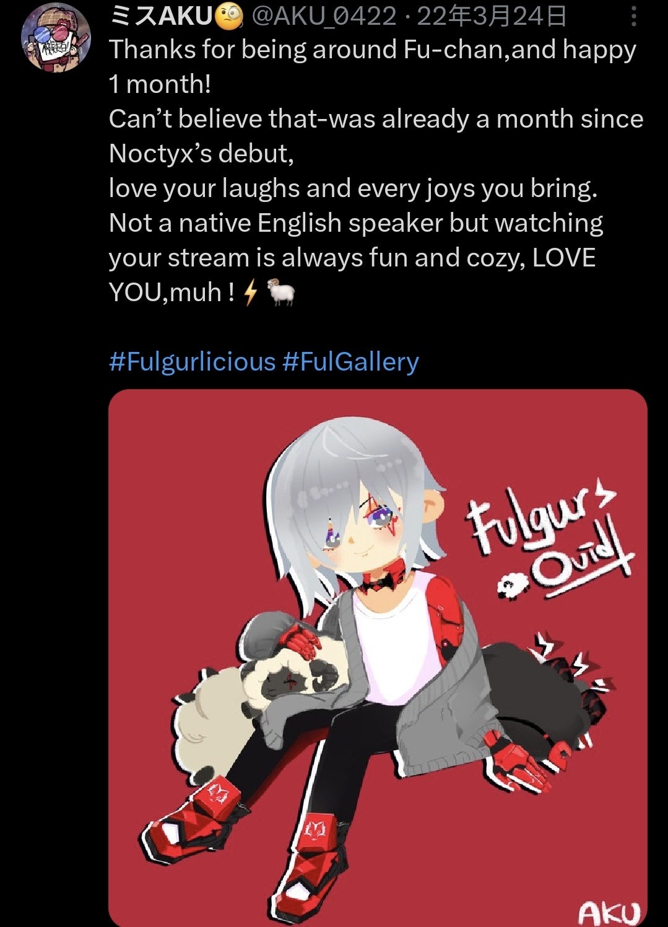The image size is (668, 927).
Task: Open ミスAKU's profile avatar
Action: tap(56, 37)
